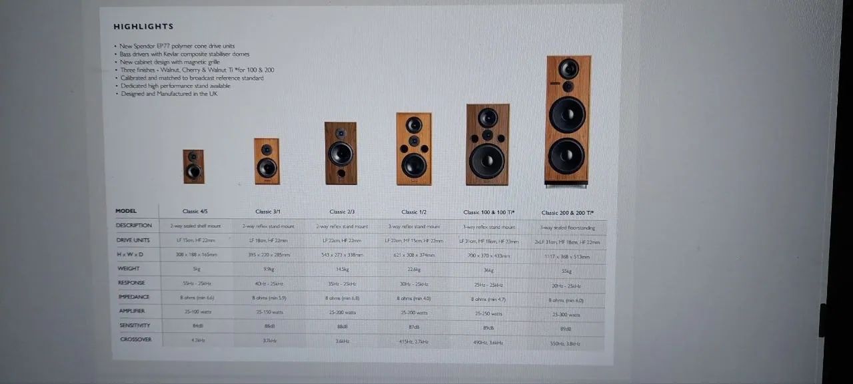Click the DRIVE UNITS row label
Viewport: 853px width, 384px height.
click(133, 240)
